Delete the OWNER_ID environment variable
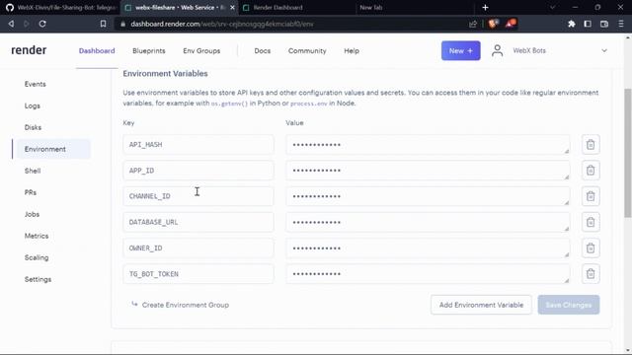 pos(591,248)
